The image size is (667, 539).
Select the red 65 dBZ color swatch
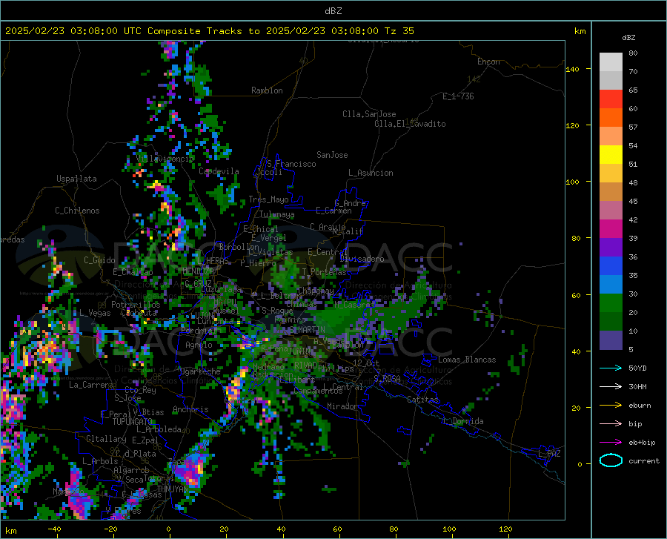click(x=611, y=99)
